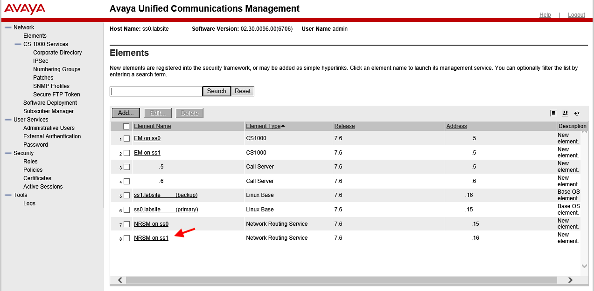The image size is (594, 291).
Task: Click the Avaya logo
Action: click(x=25, y=9)
